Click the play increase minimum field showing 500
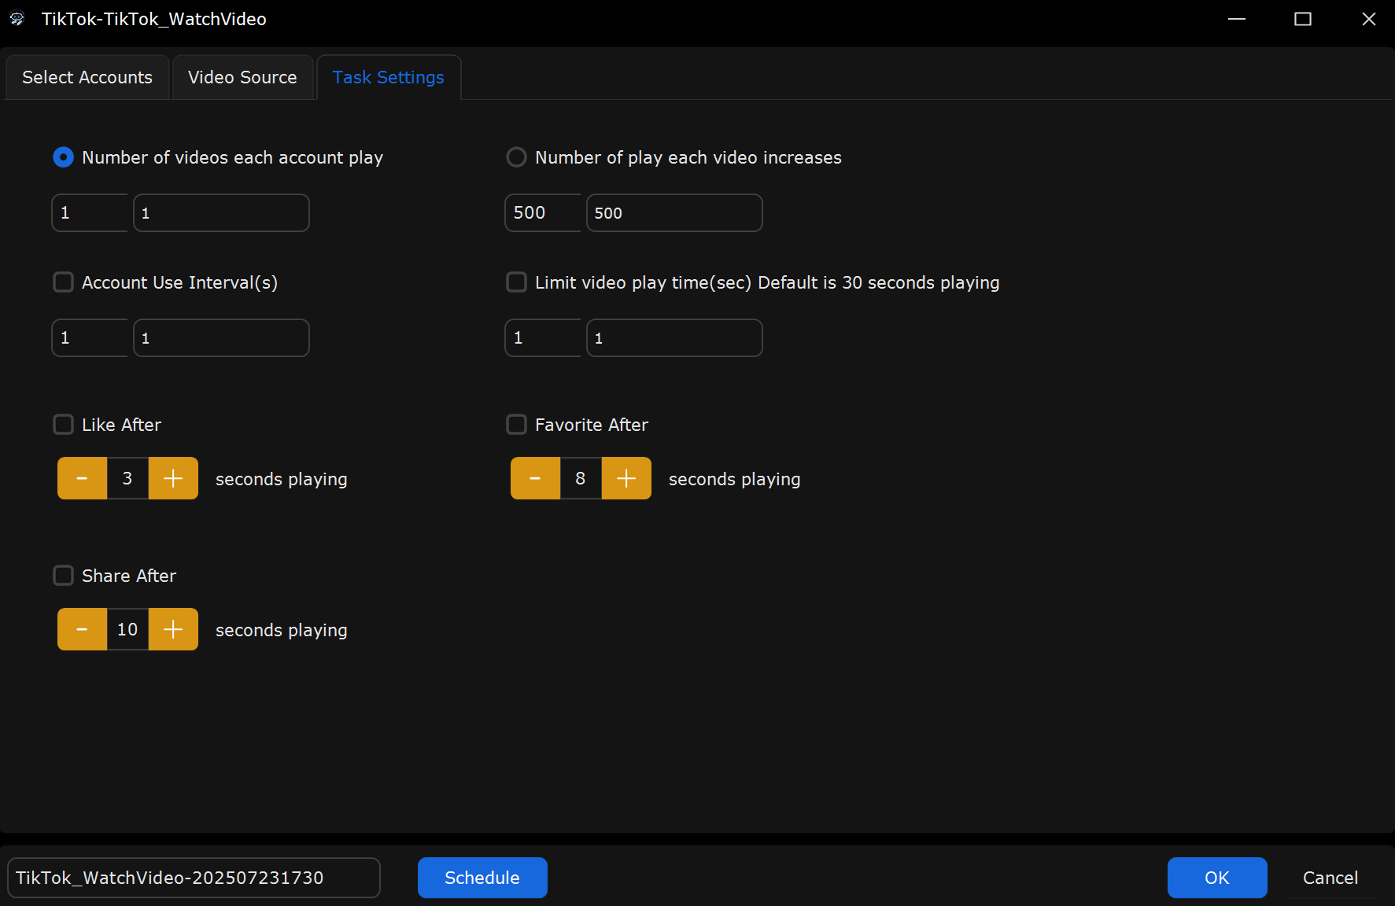The height and width of the screenshot is (906, 1395). [x=543, y=213]
